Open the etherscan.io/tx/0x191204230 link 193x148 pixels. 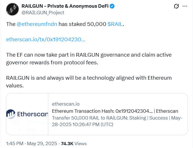click(46, 40)
